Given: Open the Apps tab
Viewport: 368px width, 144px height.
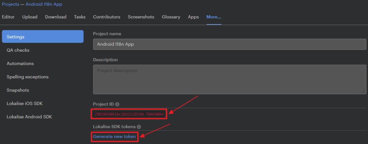Looking at the screenshot, I should tap(193, 17).
